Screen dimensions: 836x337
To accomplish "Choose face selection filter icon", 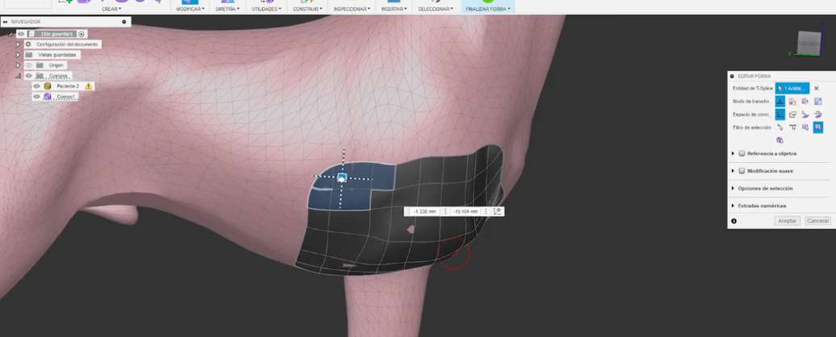I will pos(805,127).
